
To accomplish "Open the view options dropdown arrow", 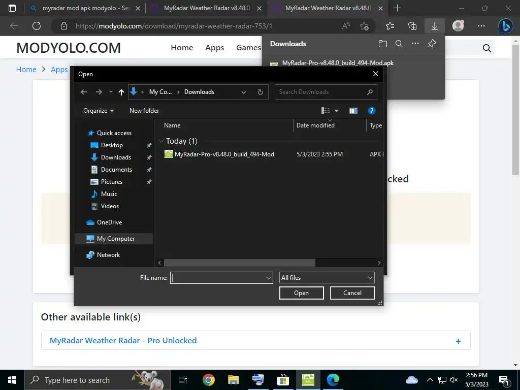I will (x=336, y=111).
